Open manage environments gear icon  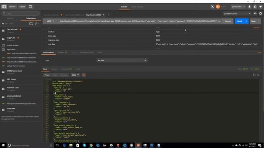click(260, 14)
